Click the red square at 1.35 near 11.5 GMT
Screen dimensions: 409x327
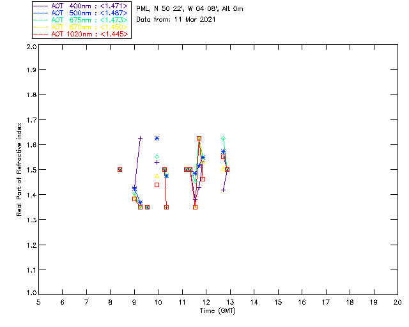pyautogui.click(x=195, y=208)
